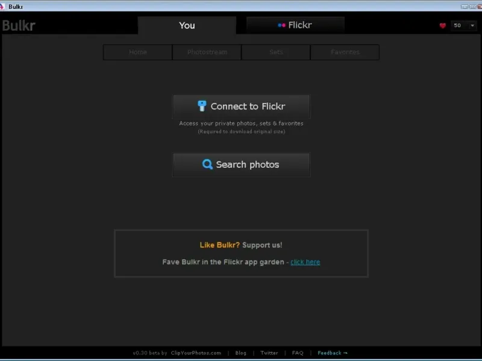Click the blue key icon on Connect button
The height and width of the screenshot is (361, 482).
point(202,106)
